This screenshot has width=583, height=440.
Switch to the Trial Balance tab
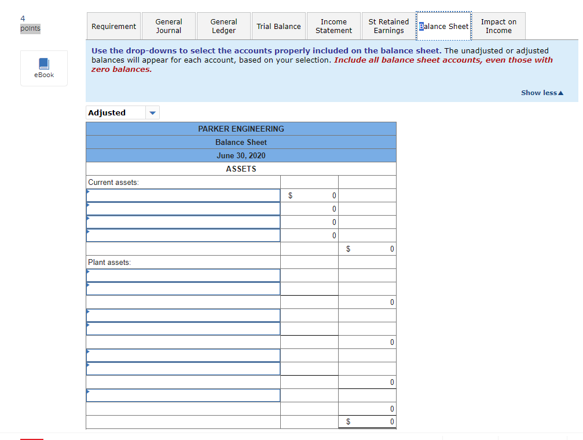tap(279, 26)
